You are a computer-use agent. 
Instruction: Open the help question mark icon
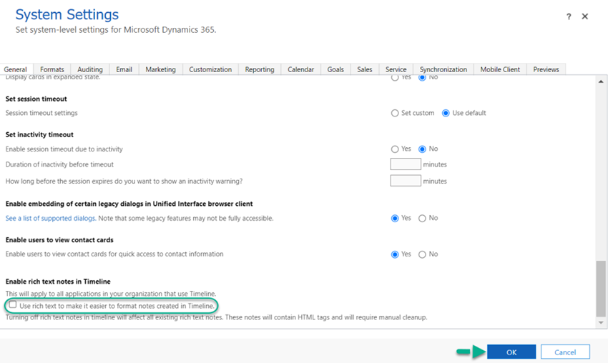coord(569,16)
